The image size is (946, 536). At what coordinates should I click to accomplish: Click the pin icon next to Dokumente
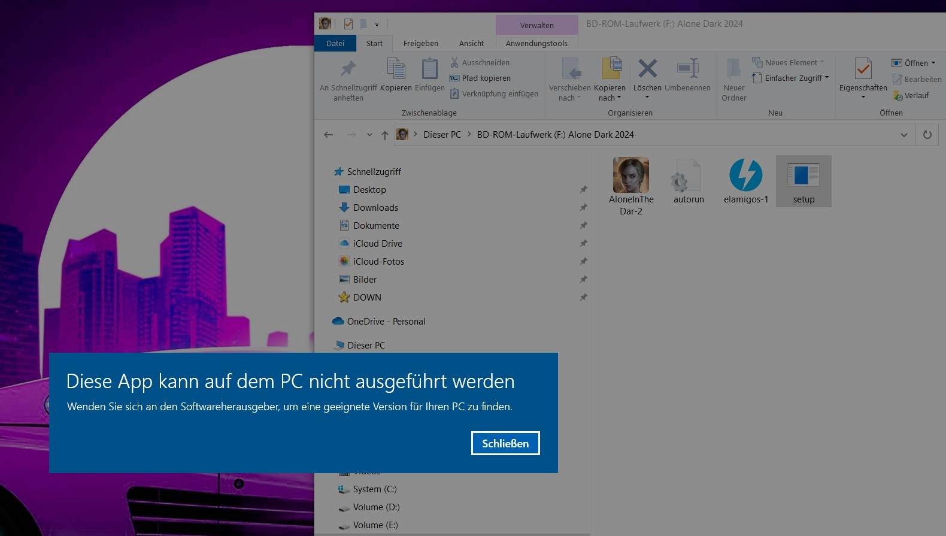coord(583,226)
